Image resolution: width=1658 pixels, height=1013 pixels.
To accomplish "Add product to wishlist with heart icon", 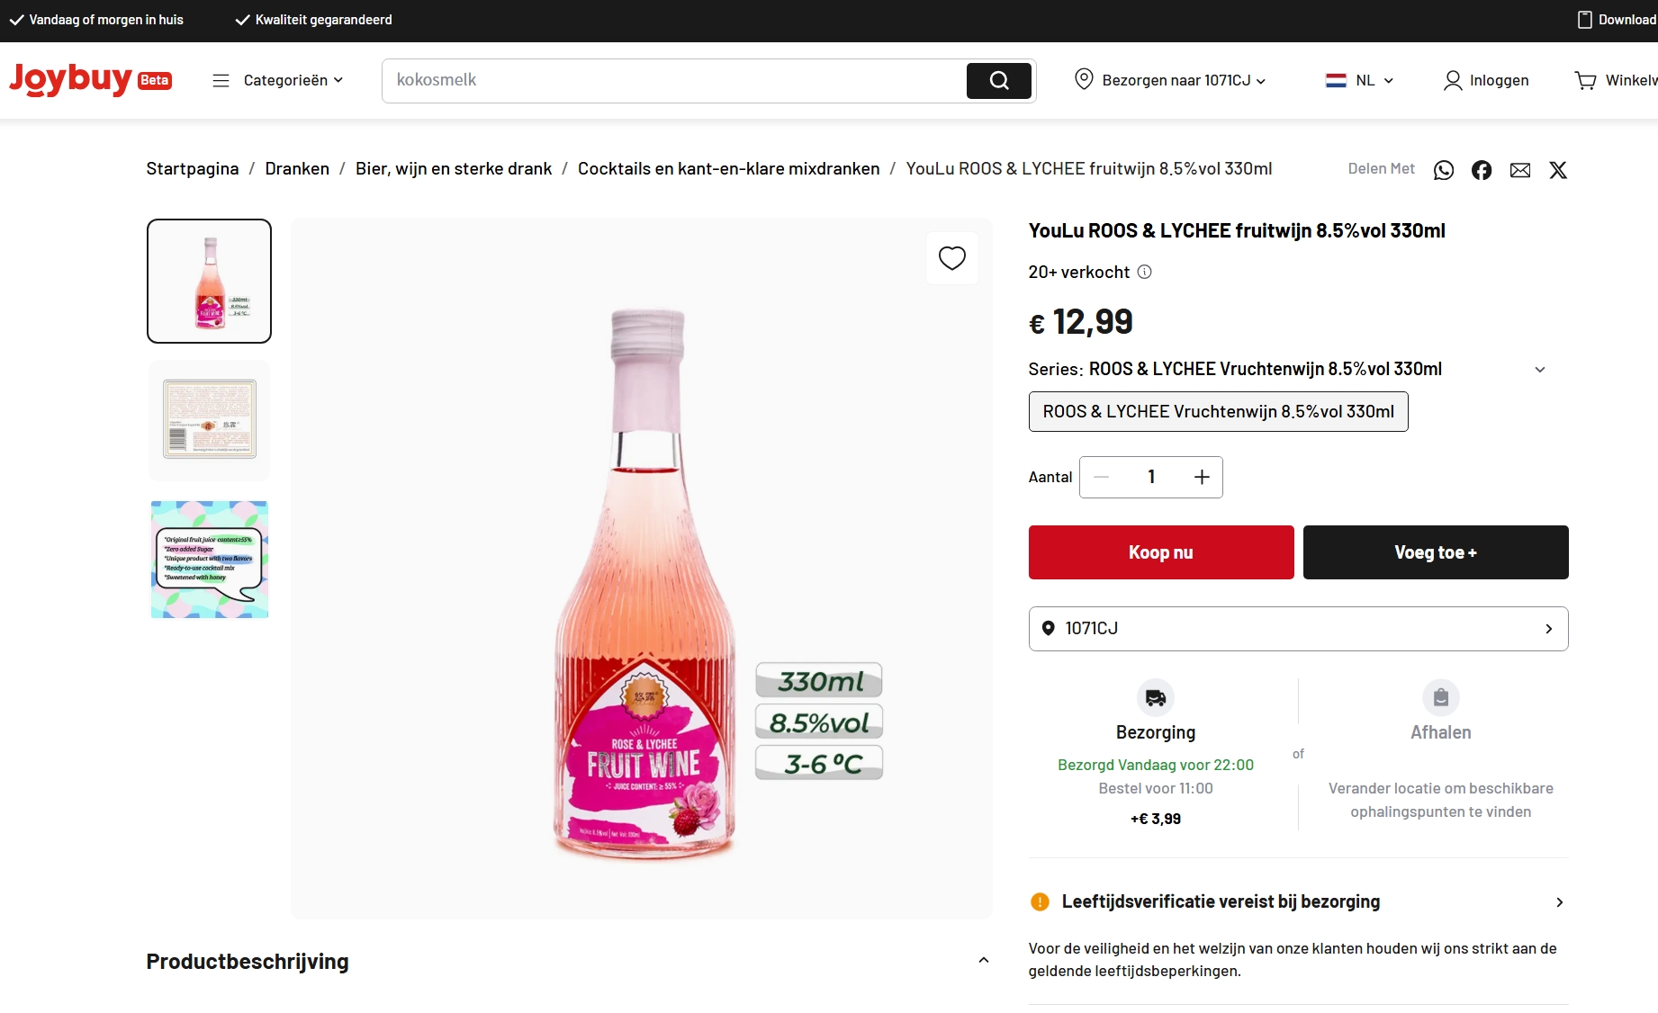I will (x=951, y=258).
